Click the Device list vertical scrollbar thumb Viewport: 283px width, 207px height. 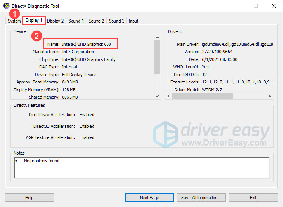157,57
